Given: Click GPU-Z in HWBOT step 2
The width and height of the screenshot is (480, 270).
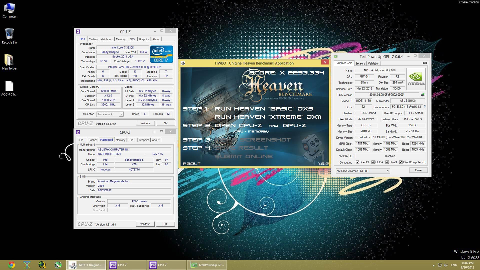Looking at the screenshot, I should coord(294,125).
